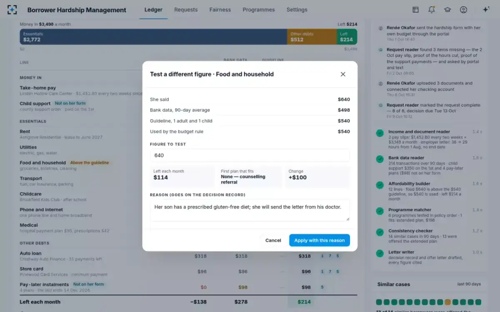The height and width of the screenshot is (312, 500).
Task: Click chip 1 in Auto loan row
Action: [x=322, y=256]
